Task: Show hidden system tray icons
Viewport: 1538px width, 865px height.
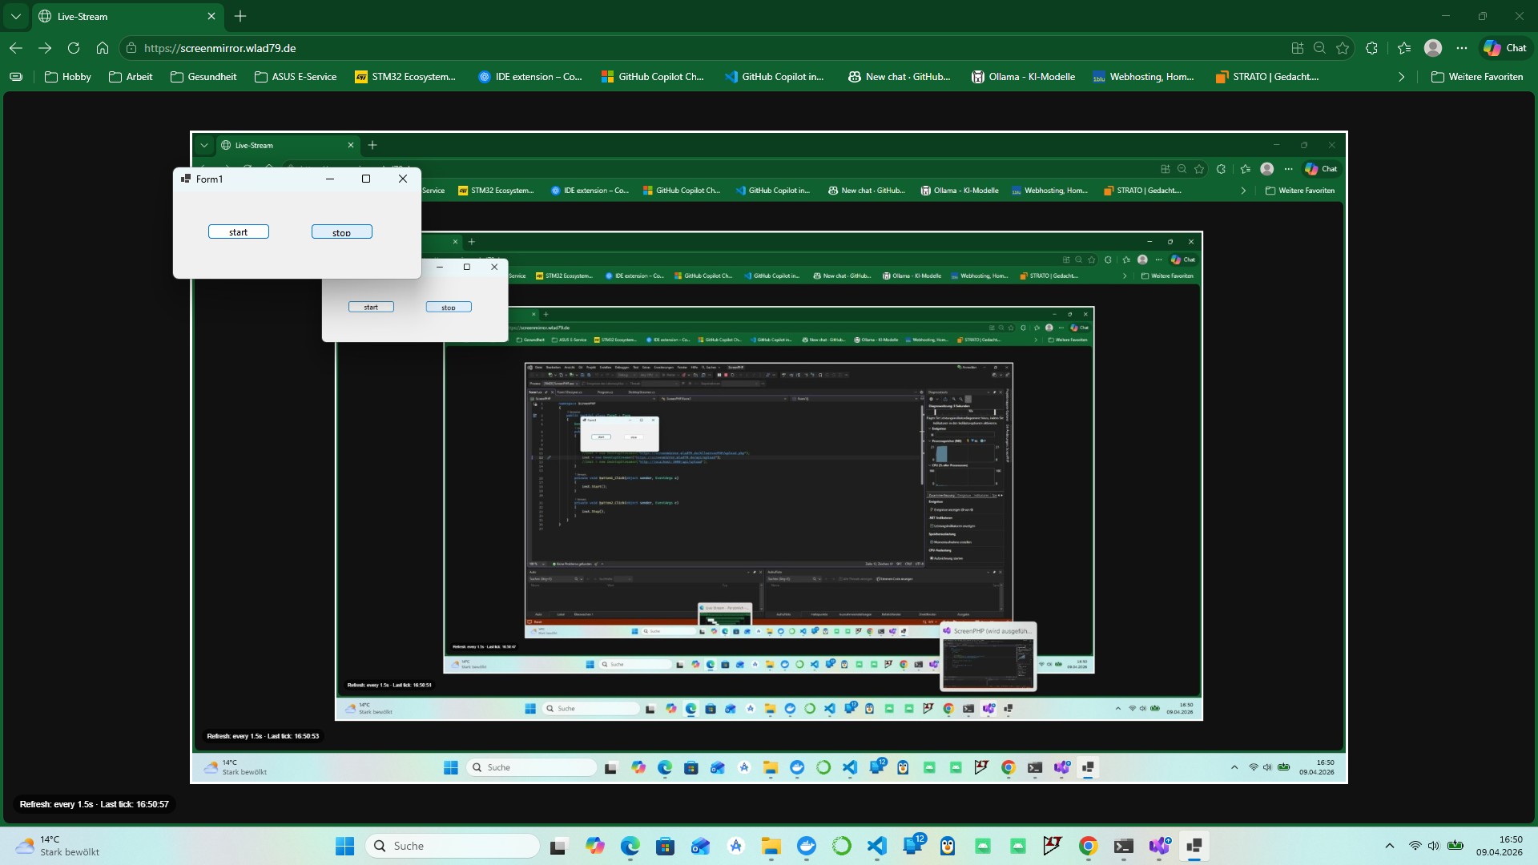Action: coord(1390,846)
